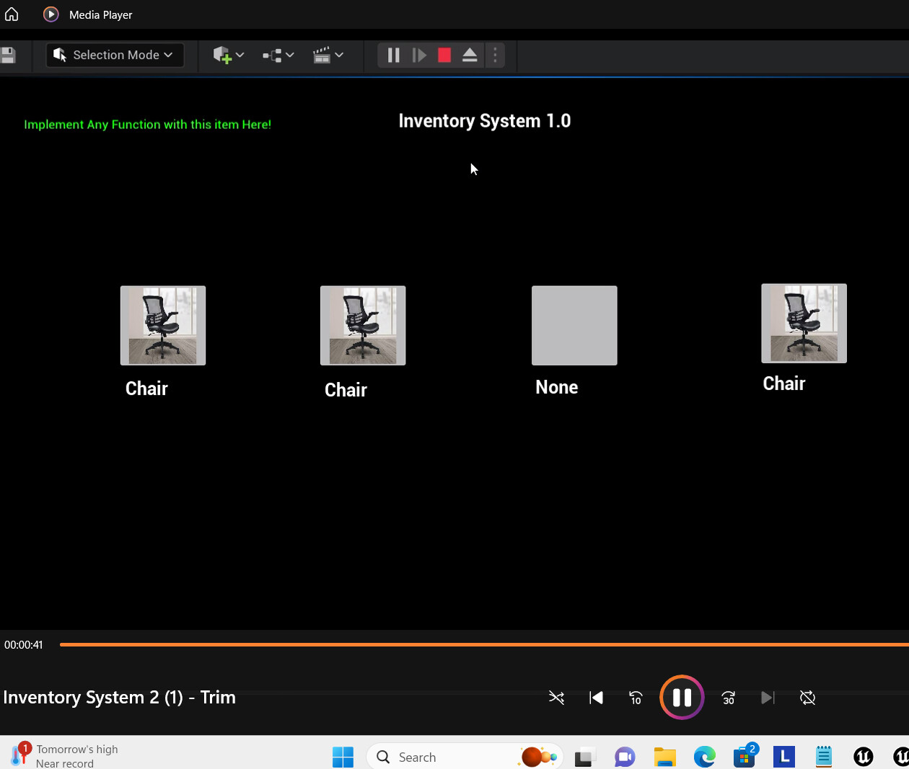Click the save level disk icon
The width and height of the screenshot is (909, 769).
tap(7, 55)
